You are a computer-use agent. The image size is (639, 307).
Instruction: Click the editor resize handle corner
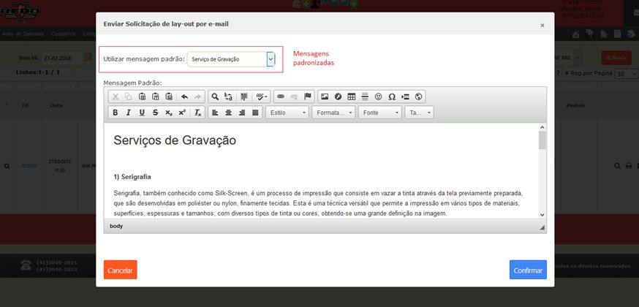(542, 228)
